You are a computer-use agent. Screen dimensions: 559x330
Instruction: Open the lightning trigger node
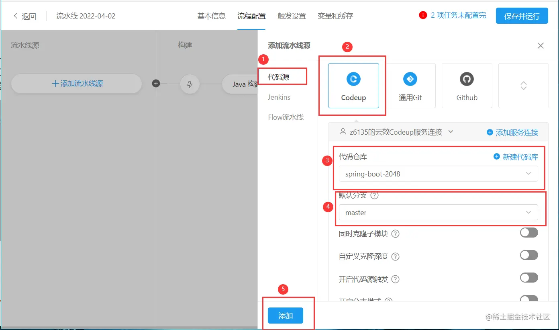pyautogui.click(x=190, y=84)
